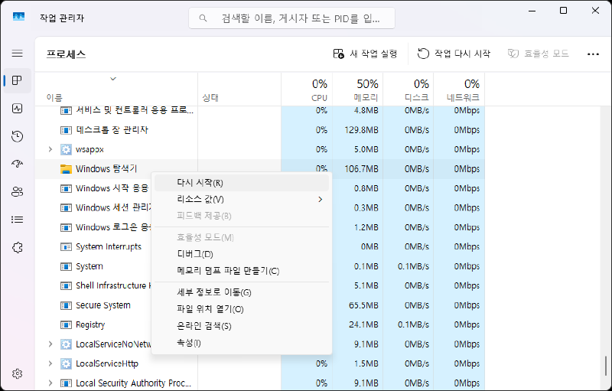Image resolution: width=612 pixels, height=391 pixels.
Task: Expand the LocalServiceNoNetwork group
Action: [50, 344]
